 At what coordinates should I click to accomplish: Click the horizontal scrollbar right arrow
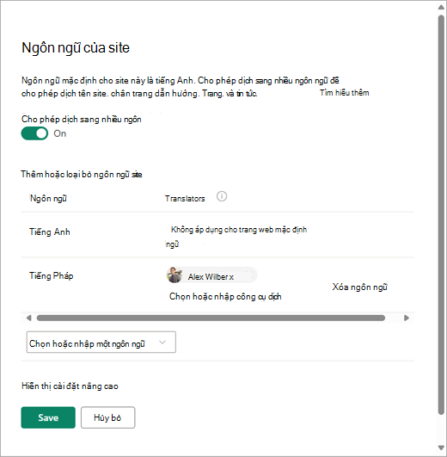[407, 318]
